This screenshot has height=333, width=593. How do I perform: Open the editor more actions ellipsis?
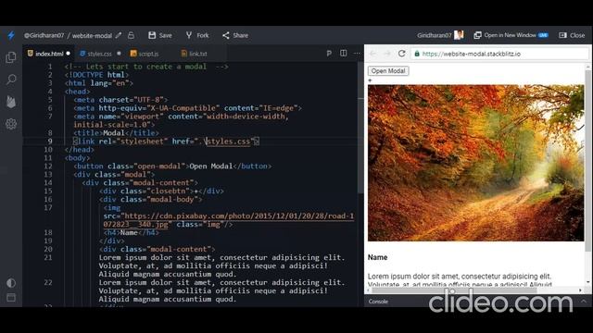[x=357, y=54]
